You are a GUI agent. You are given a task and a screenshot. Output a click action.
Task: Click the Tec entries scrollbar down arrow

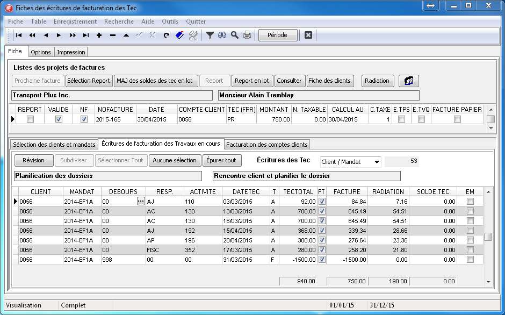click(x=488, y=282)
